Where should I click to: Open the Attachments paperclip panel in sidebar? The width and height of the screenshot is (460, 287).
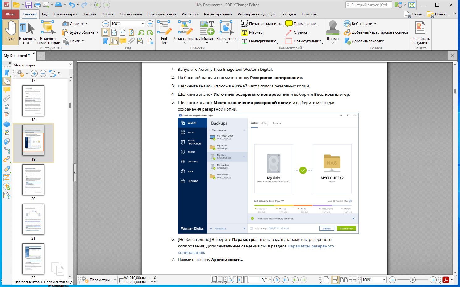[x=7, y=98]
